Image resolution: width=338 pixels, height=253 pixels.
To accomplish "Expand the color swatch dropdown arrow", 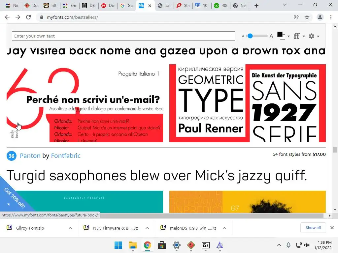I will [x=288, y=36].
